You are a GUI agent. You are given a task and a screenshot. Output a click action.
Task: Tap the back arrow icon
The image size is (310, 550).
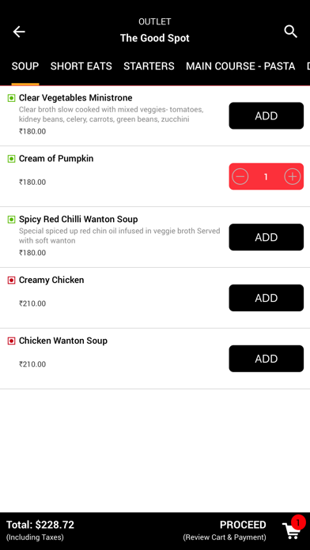point(19,32)
